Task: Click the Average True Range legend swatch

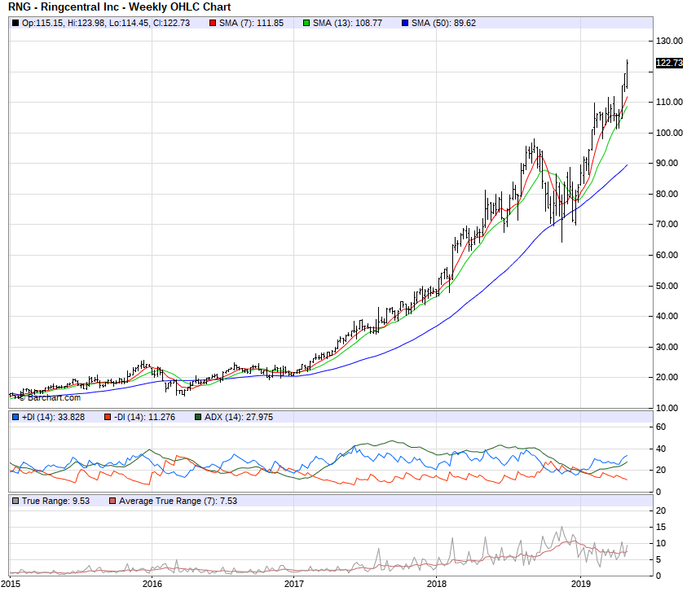Action: 112,501
